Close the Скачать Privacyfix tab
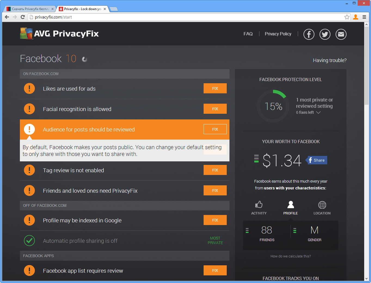The image size is (371, 283). (53, 9)
